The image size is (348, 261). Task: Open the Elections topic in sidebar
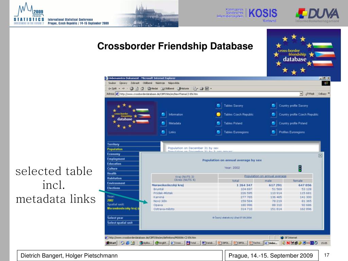[x=114, y=188]
